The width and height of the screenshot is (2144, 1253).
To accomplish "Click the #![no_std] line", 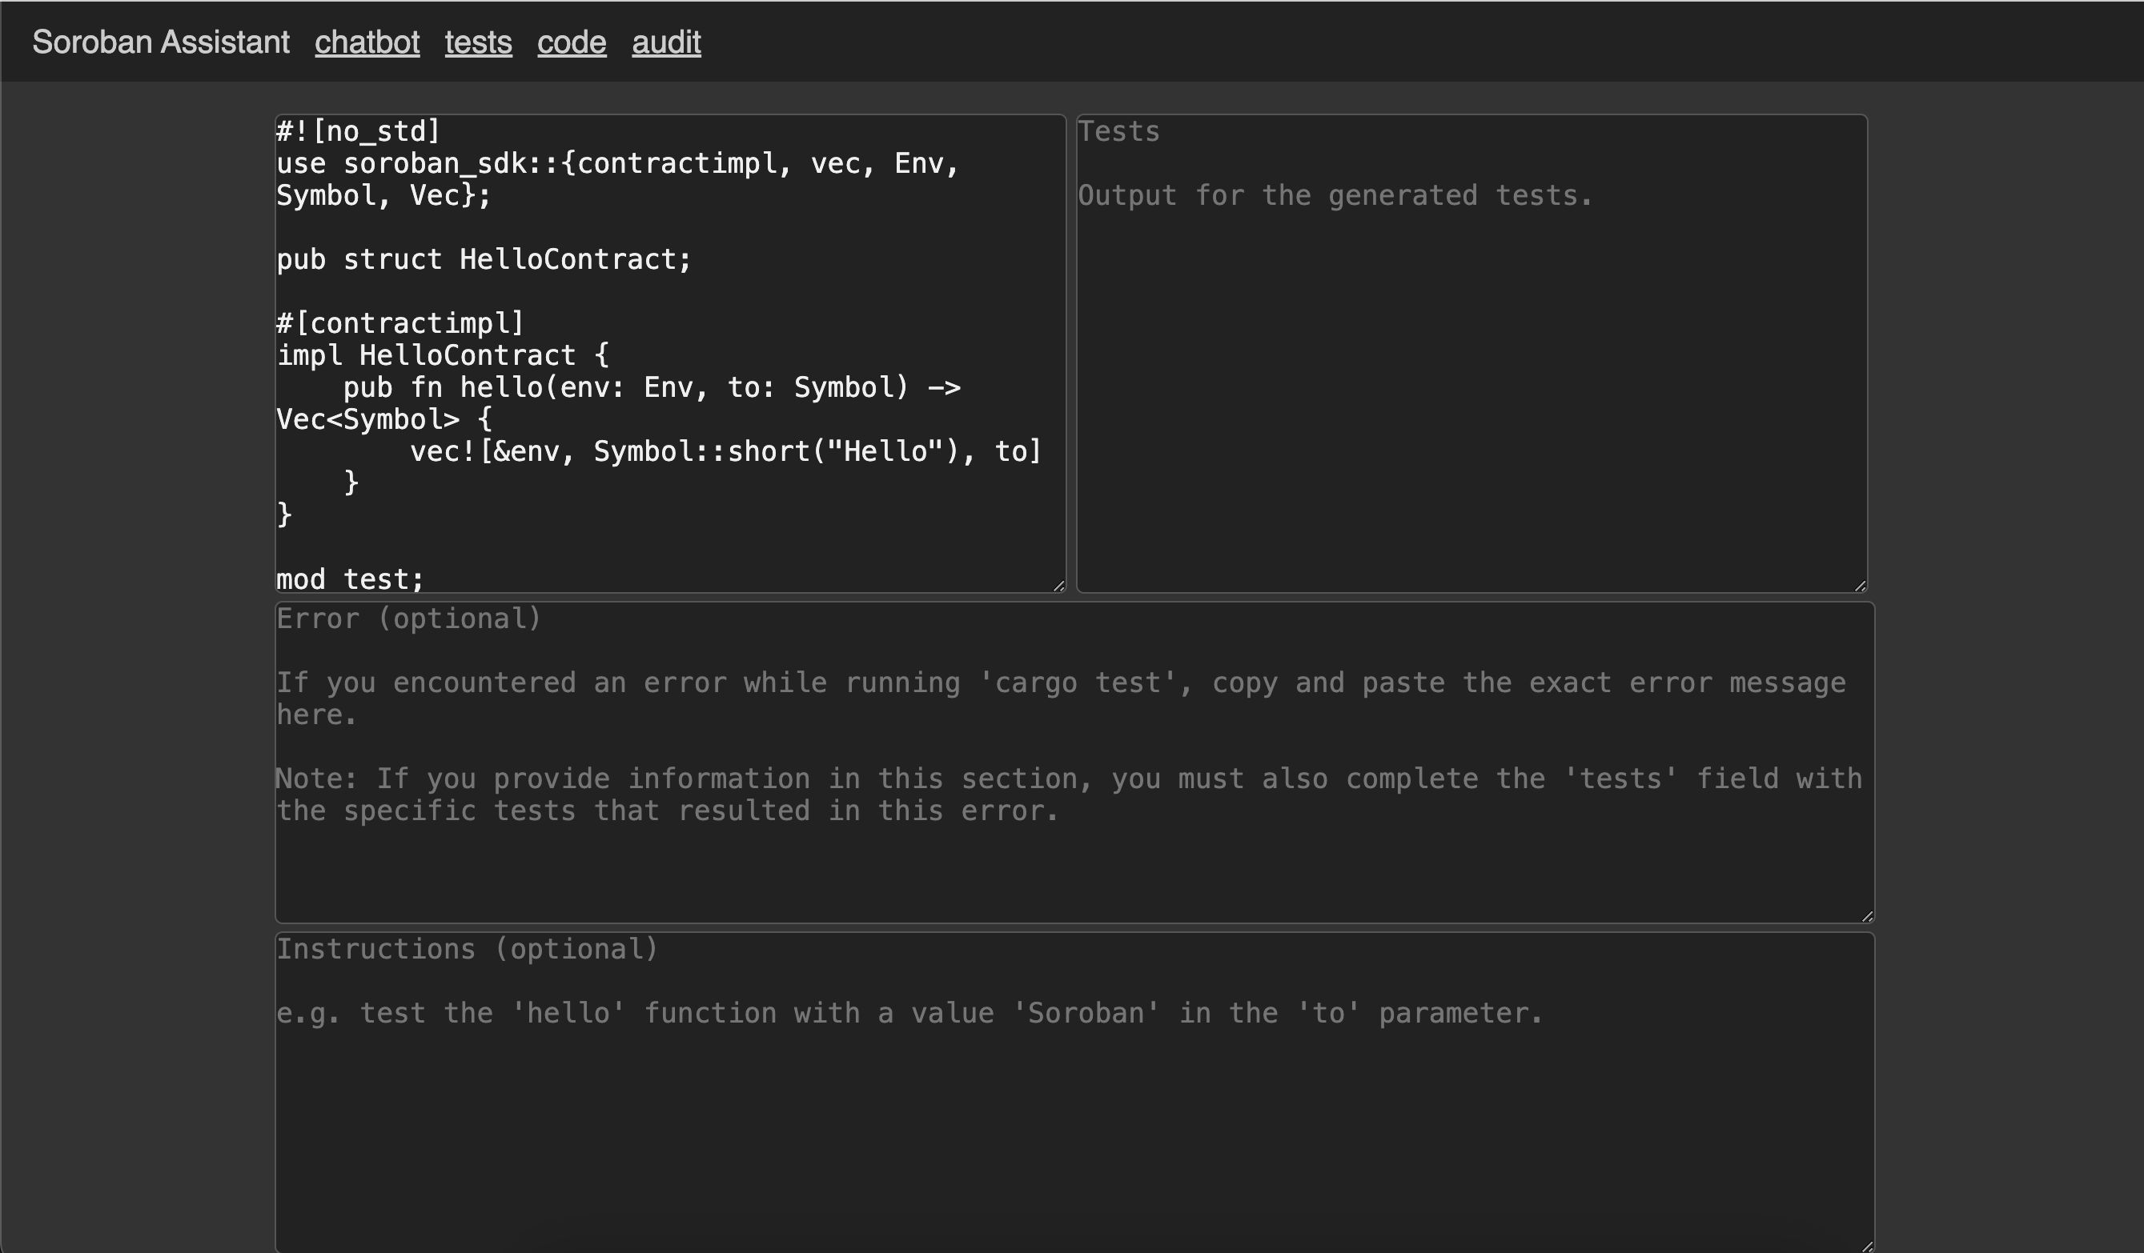I will pyautogui.click(x=357, y=131).
